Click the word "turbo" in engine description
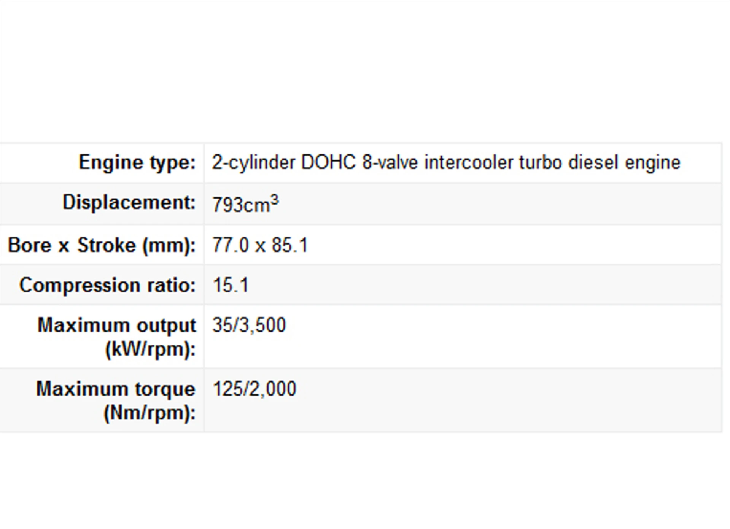Viewport: 730px width, 529px height. tap(540, 163)
